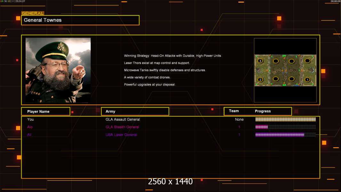This screenshot has width=341, height=192.
Task: Click the Army column header
Action: (x=135, y=111)
